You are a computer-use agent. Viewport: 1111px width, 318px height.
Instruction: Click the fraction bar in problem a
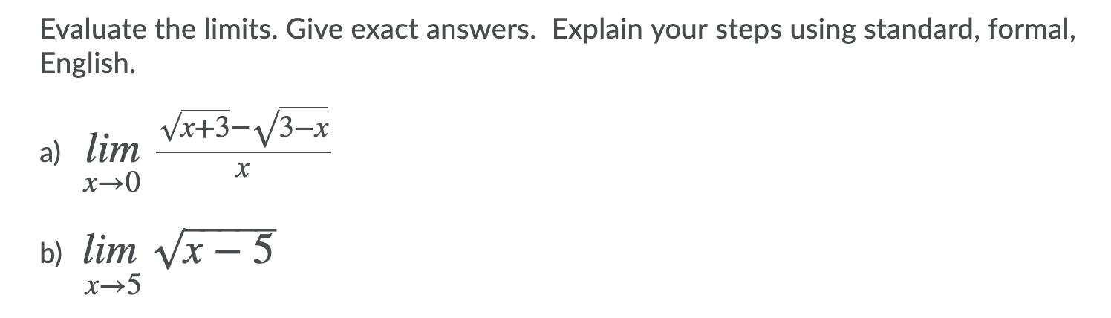pos(243,152)
